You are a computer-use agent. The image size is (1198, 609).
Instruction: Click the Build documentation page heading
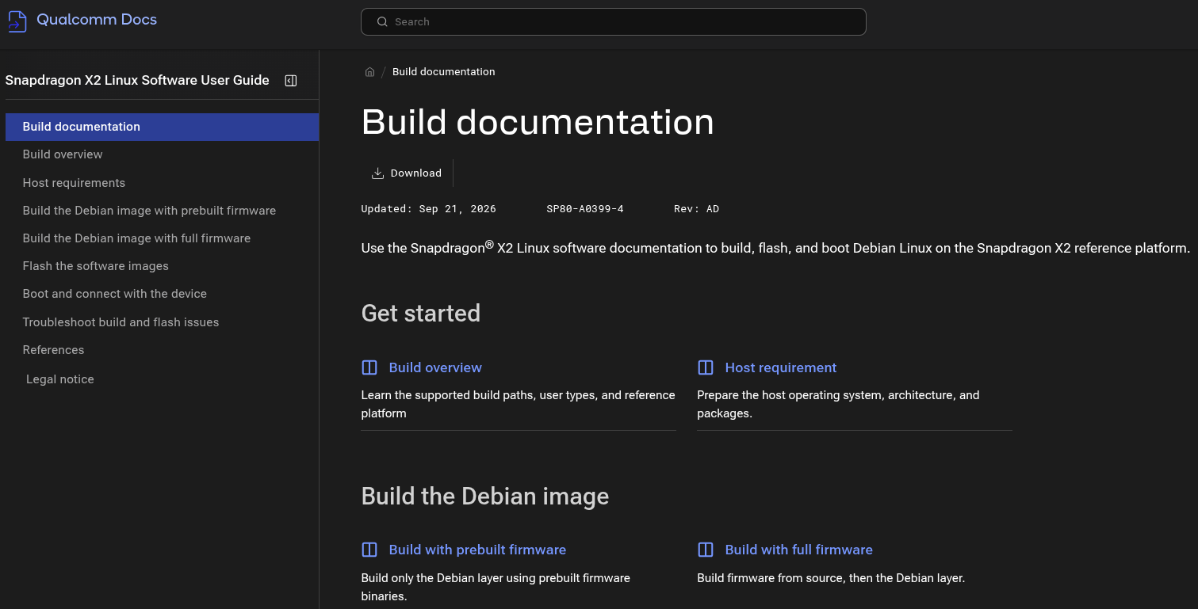pyautogui.click(x=538, y=122)
